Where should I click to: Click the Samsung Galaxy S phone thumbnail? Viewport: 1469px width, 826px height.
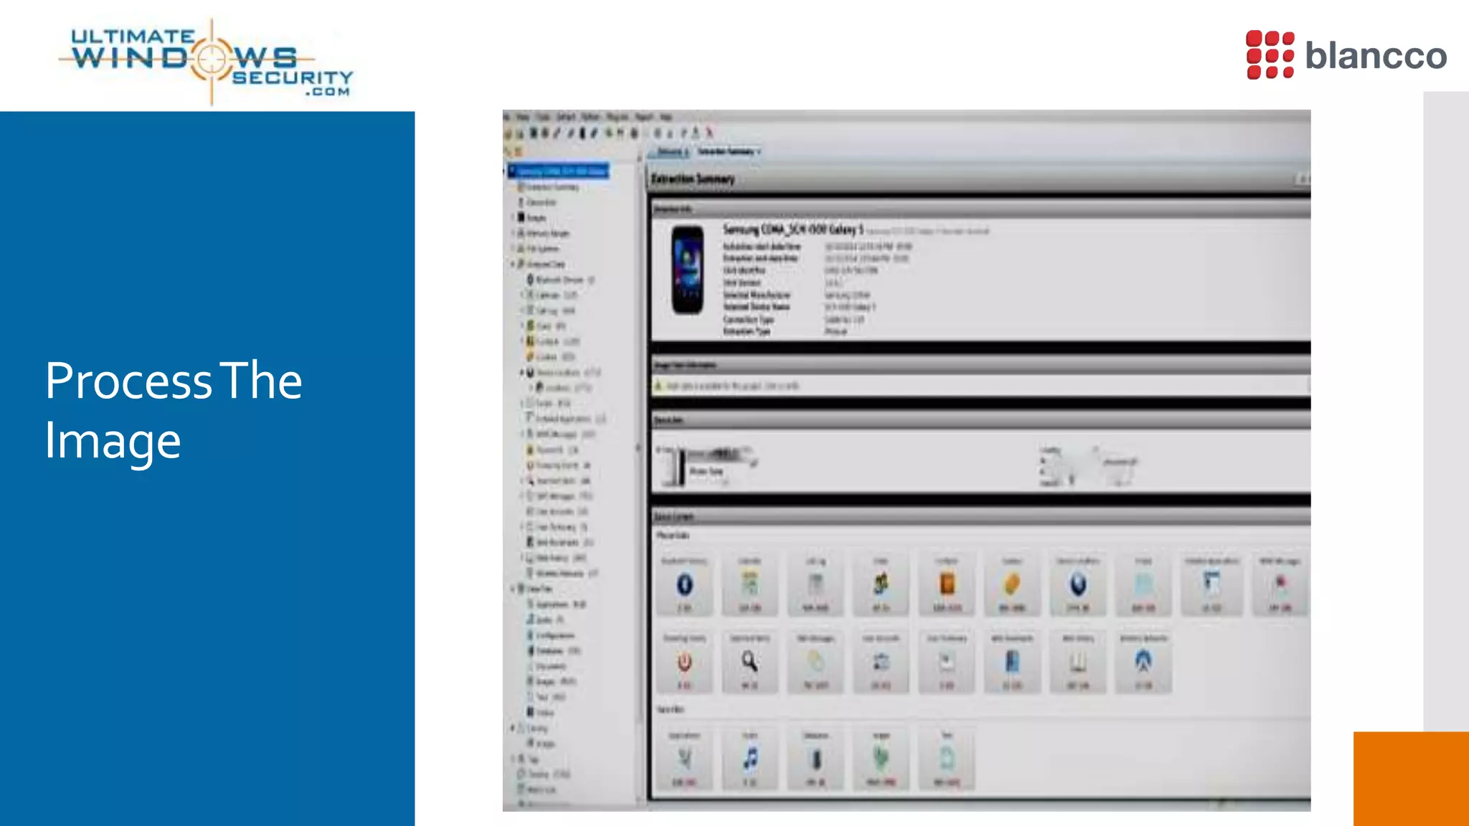687,270
